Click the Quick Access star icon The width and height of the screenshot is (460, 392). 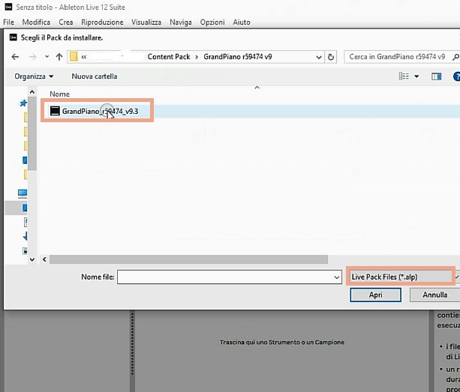[x=24, y=103]
